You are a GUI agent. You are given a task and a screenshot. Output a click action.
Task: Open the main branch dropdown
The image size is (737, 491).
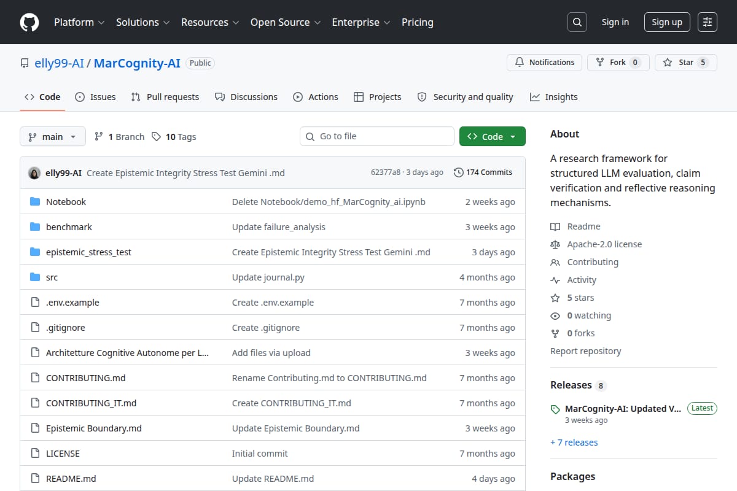pyautogui.click(x=53, y=136)
